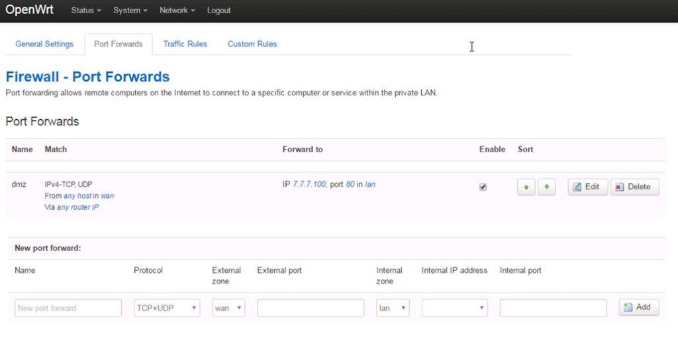Switch to the Custom Rules tab
The image size is (678, 345).
[x=252, y=44]
